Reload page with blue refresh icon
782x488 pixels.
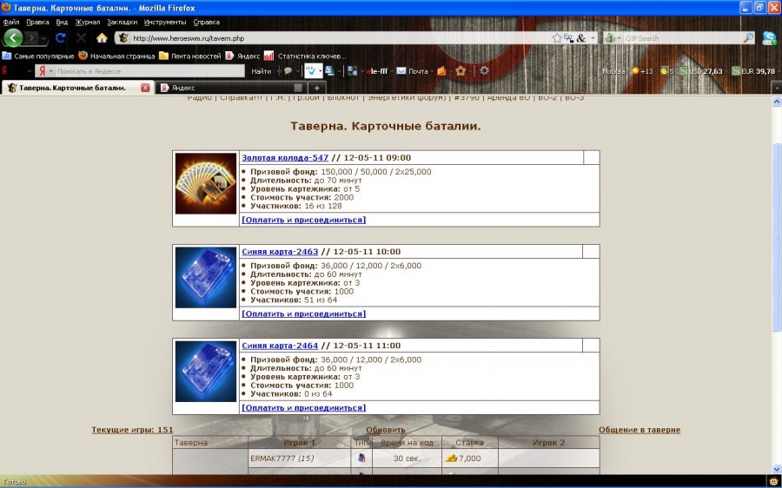point(60,38)
